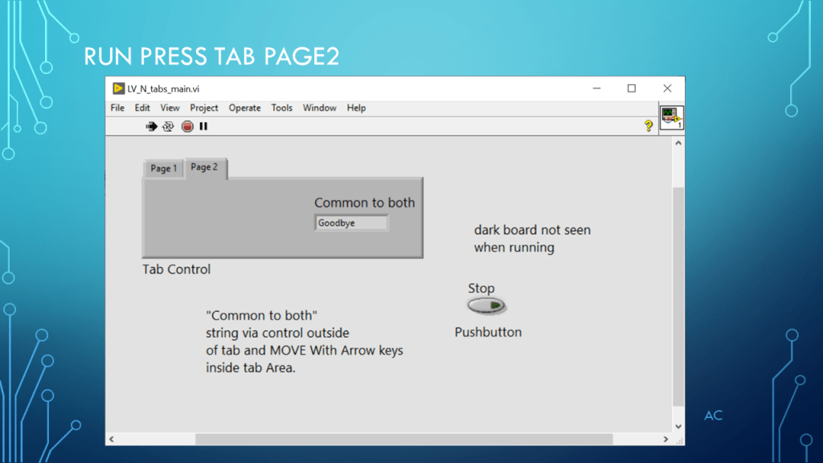Open the File menu

(117, 108)
